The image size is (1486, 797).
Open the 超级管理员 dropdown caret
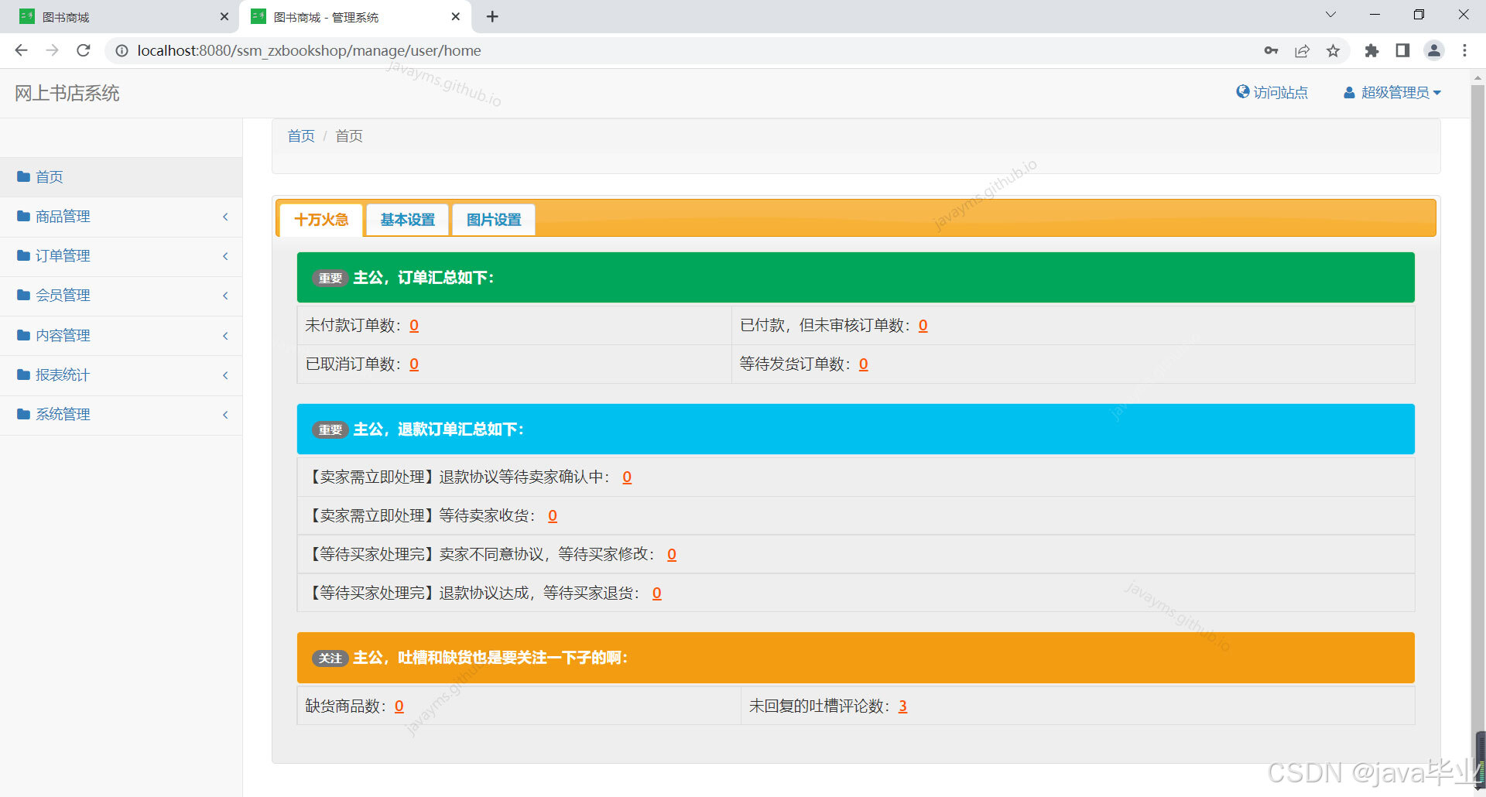tap(1437, 93)
